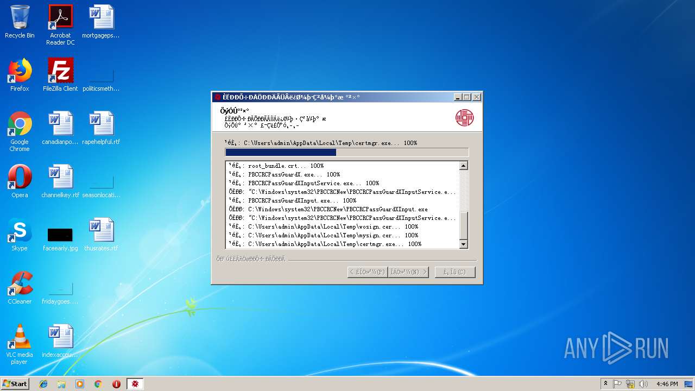Launch Opera desktop shortcut
The width and height of the screenshot is (695, 391).
click(x=20, y=182)
